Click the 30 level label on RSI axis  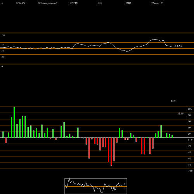click(x=3, y=57)
